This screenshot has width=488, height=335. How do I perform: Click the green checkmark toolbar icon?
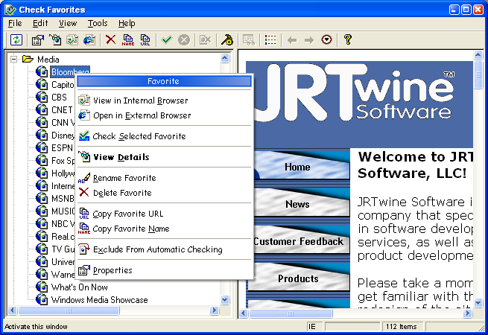click(166, 39)
